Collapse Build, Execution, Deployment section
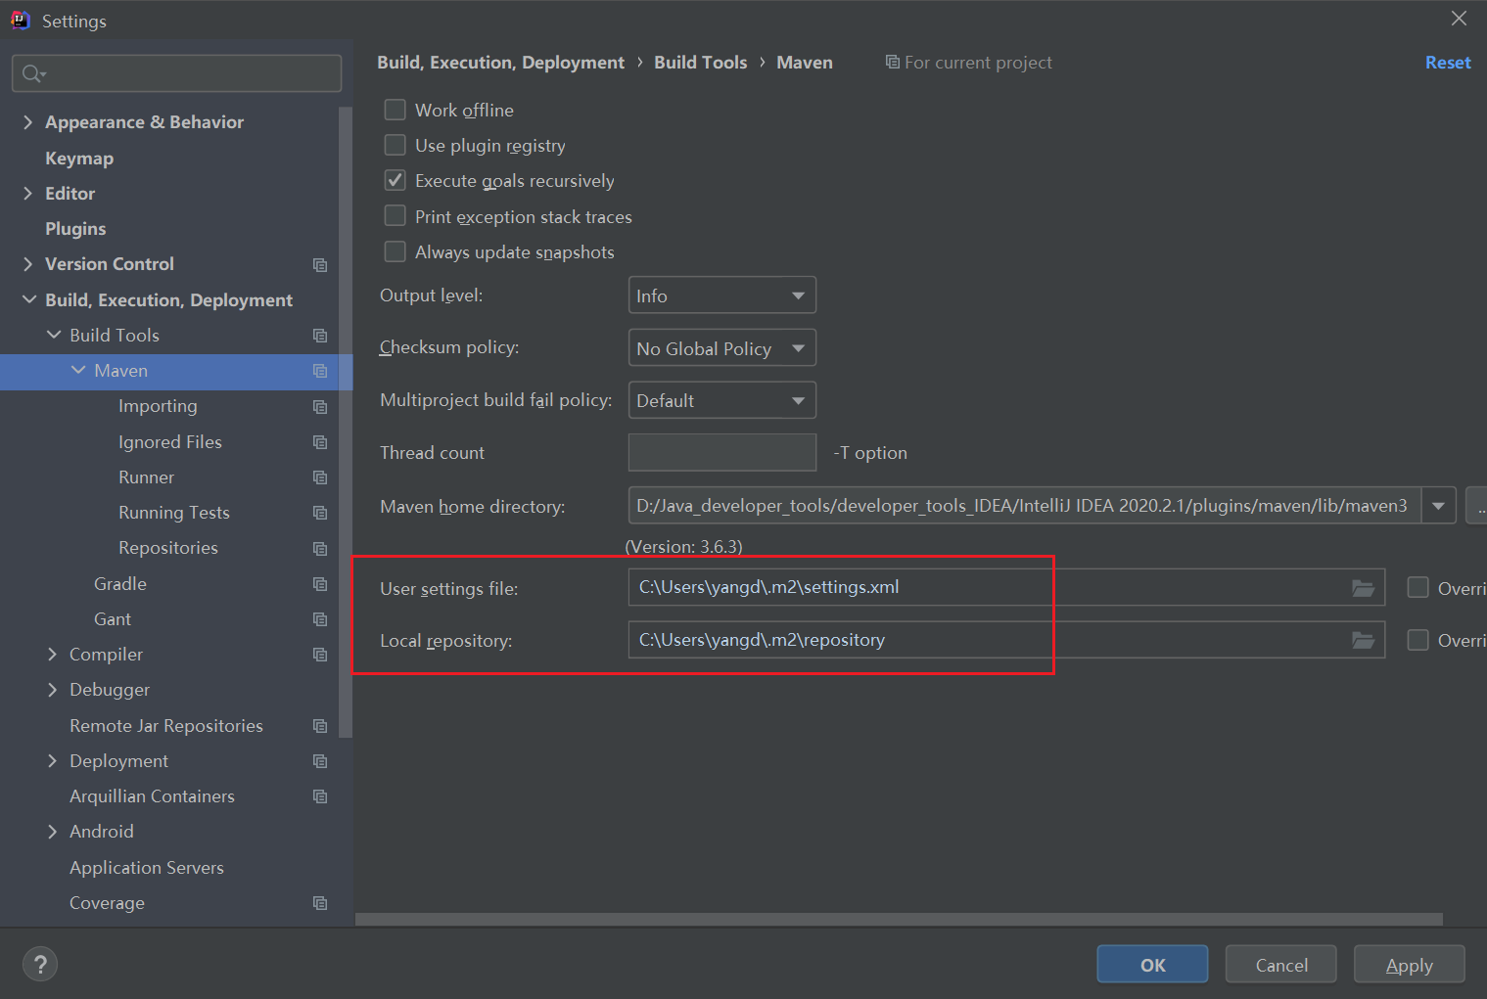The image size is (1487, 999). pyautogui.click(x=28, y=299)
